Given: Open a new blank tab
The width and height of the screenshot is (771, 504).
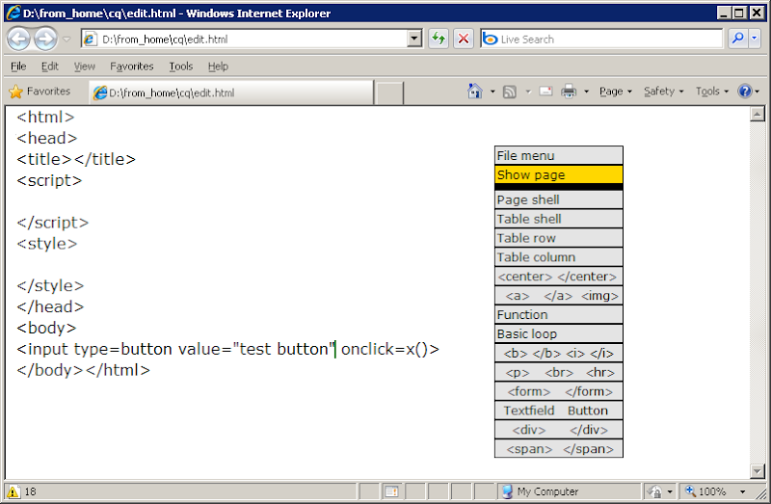Looking at the screenshot, I should point(389,93).
